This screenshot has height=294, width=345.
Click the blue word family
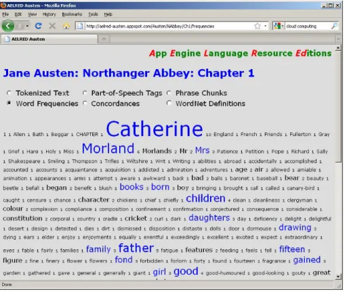(x=98, y=249)
